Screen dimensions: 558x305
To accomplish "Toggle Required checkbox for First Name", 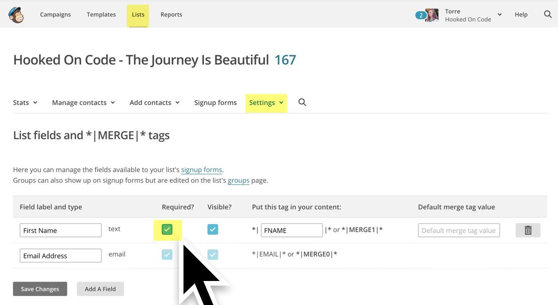I will click(x=167, y=230).
